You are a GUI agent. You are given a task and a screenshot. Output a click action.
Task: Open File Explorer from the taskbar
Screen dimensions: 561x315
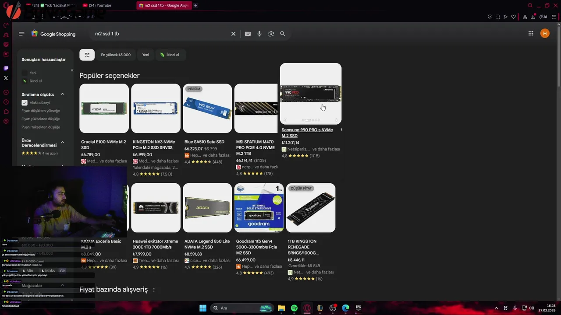point(281,308)
